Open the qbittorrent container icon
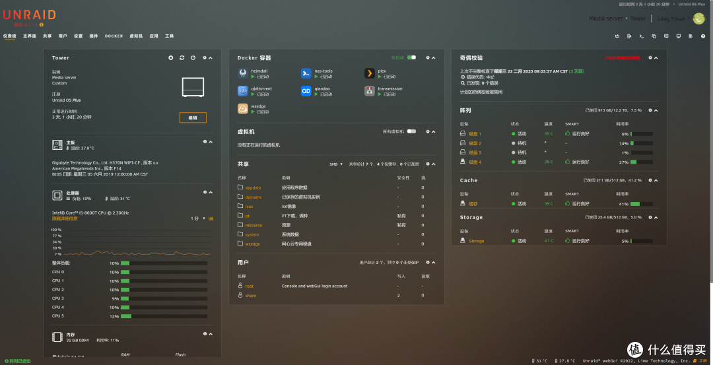 click(243, 91)
